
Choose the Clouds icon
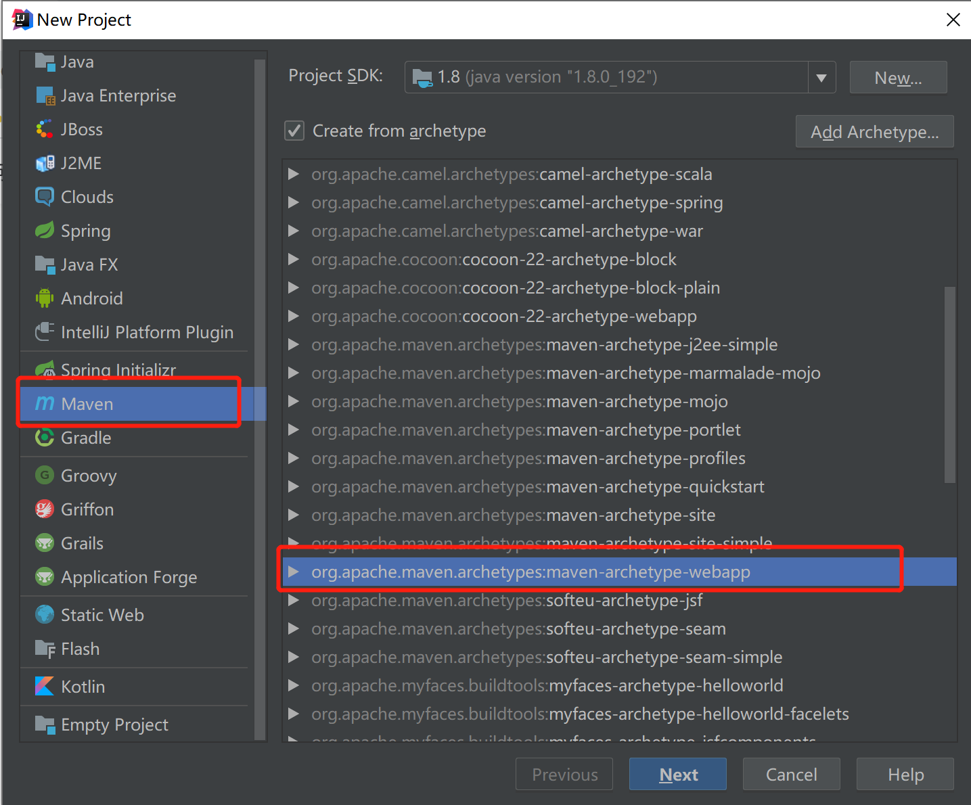(x=45, y=197)
